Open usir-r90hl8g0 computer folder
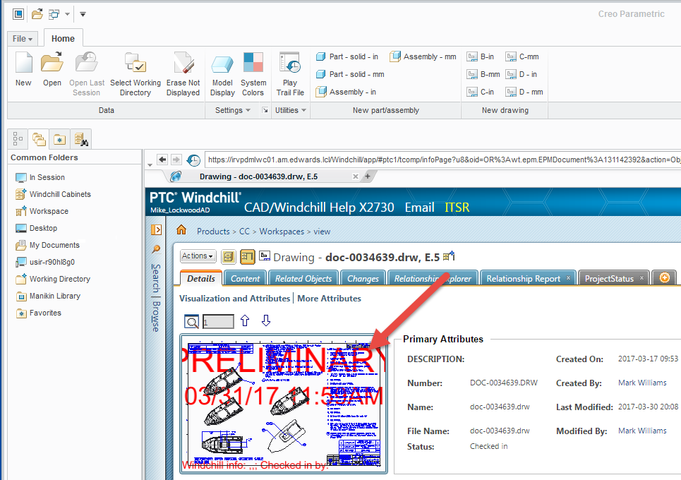The width and height of the screenshot is (681, 480). click(x=44, y=262)
